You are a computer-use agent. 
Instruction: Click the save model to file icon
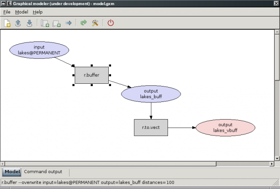pyautogui.click(x=29, y=22)
